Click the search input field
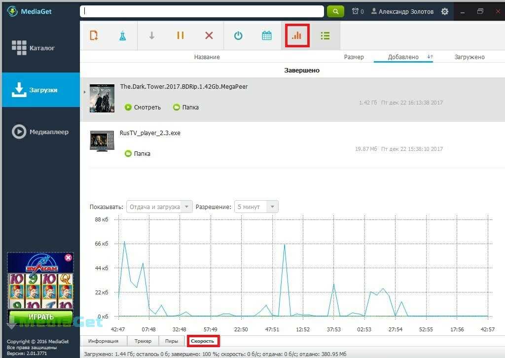Image resolution: width=505 pixels, height=358 pixels. point(202,11)
